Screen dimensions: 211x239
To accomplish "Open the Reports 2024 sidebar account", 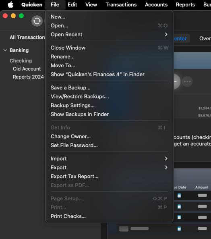I will pos(28,77).
